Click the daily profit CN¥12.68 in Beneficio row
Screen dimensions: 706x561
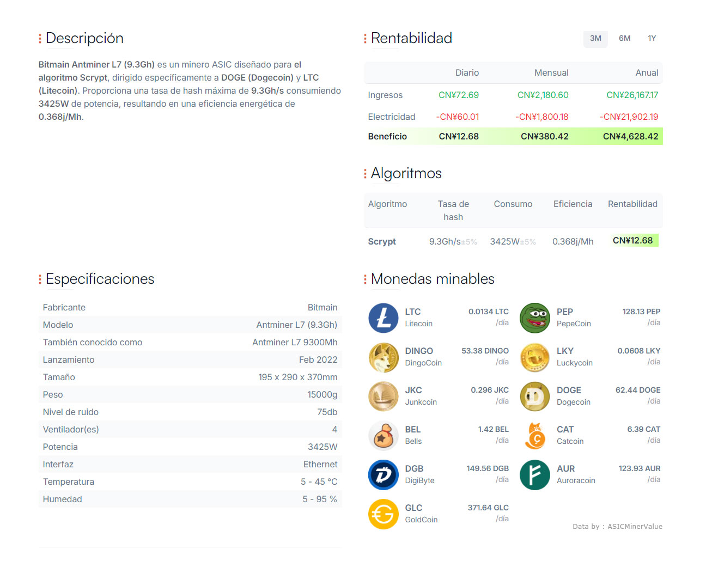click(459, 137)
